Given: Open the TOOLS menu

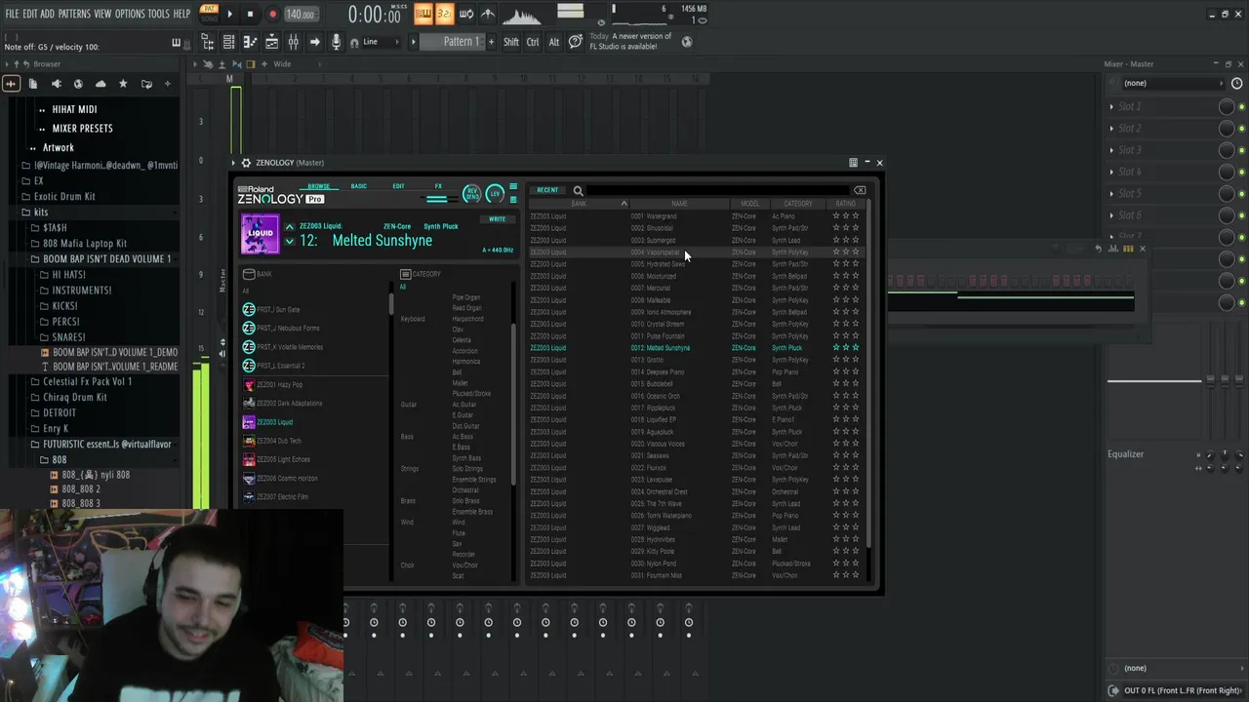Looking at the screenshot, I should [158, 14].
